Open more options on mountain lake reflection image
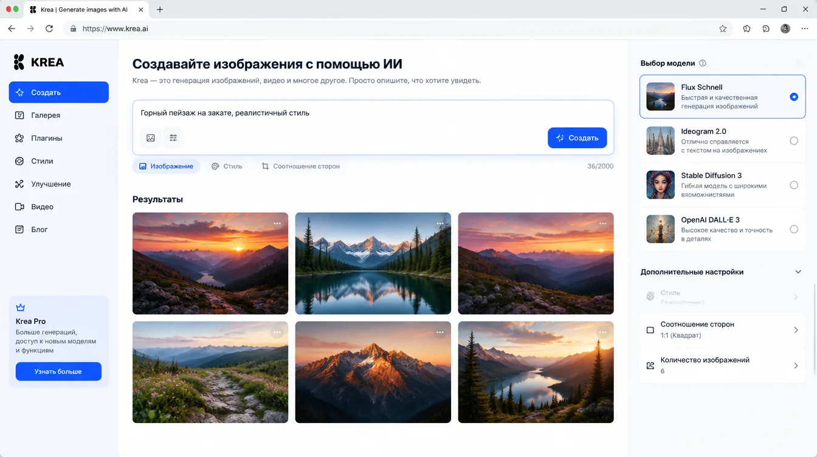Screen dimensions: 817x457 (440, 224)
